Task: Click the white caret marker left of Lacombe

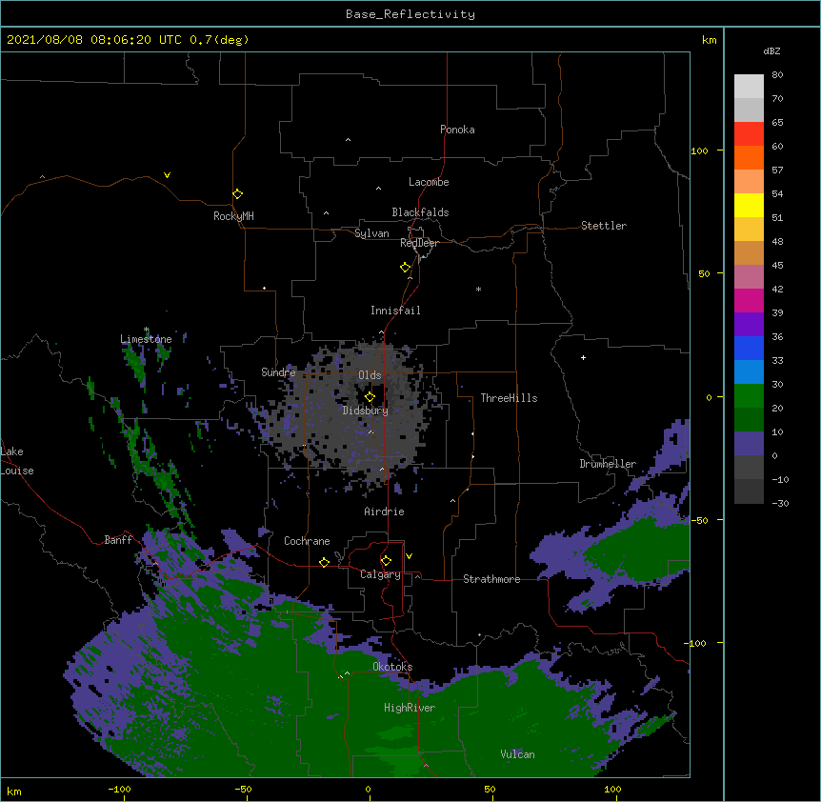Action: [x=378, y=189]
